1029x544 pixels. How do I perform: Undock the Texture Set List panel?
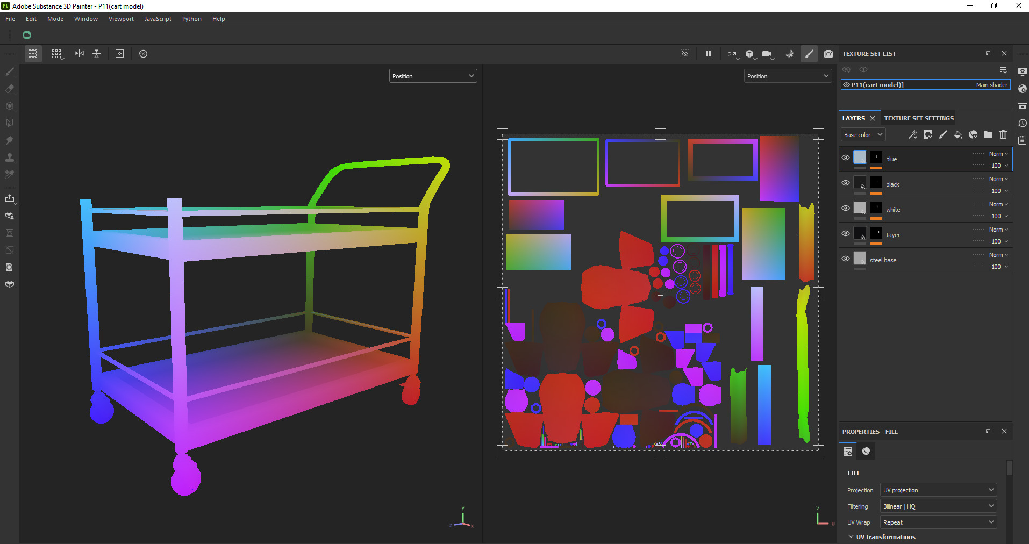coord(988,54)
